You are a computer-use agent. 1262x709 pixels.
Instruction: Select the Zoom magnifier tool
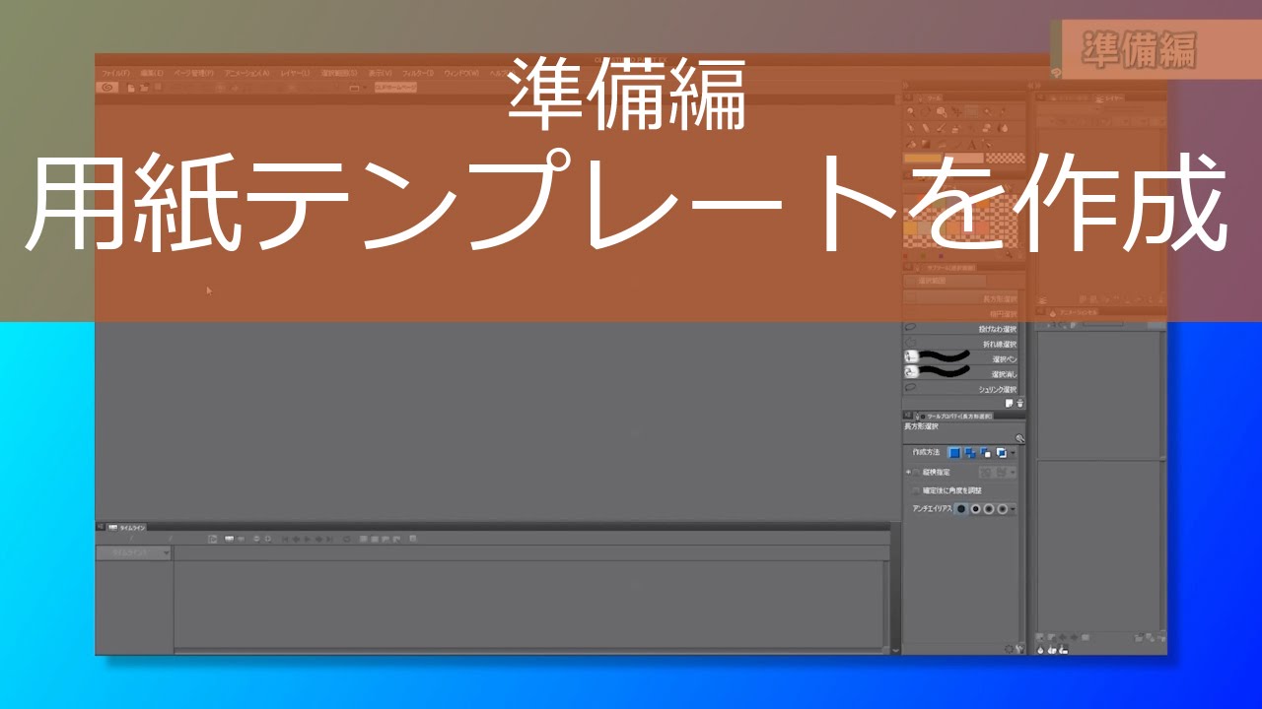click(x=911, y=111)
